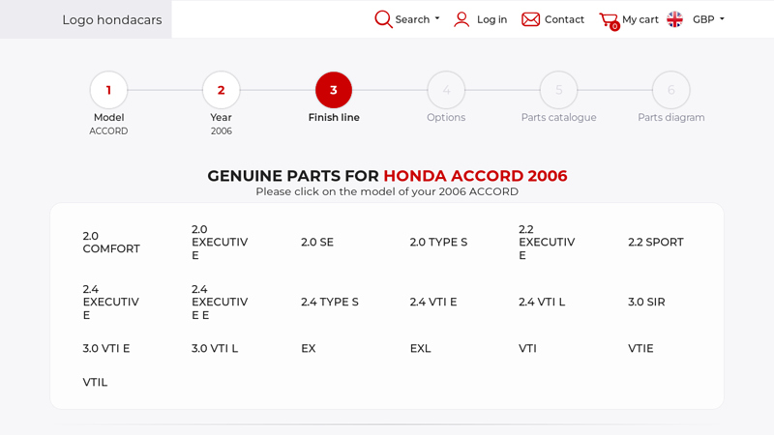774x435 pixels.
Task: Select the VTI finish line
Action: [x=527, y=348]
